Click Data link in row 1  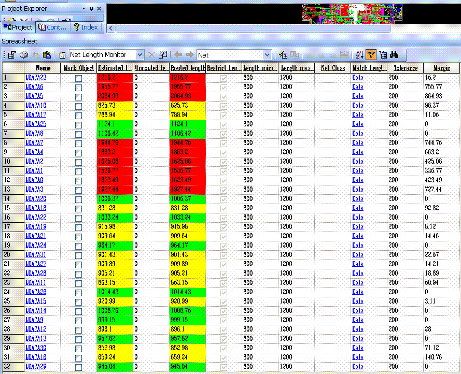[x=357, y=78]
